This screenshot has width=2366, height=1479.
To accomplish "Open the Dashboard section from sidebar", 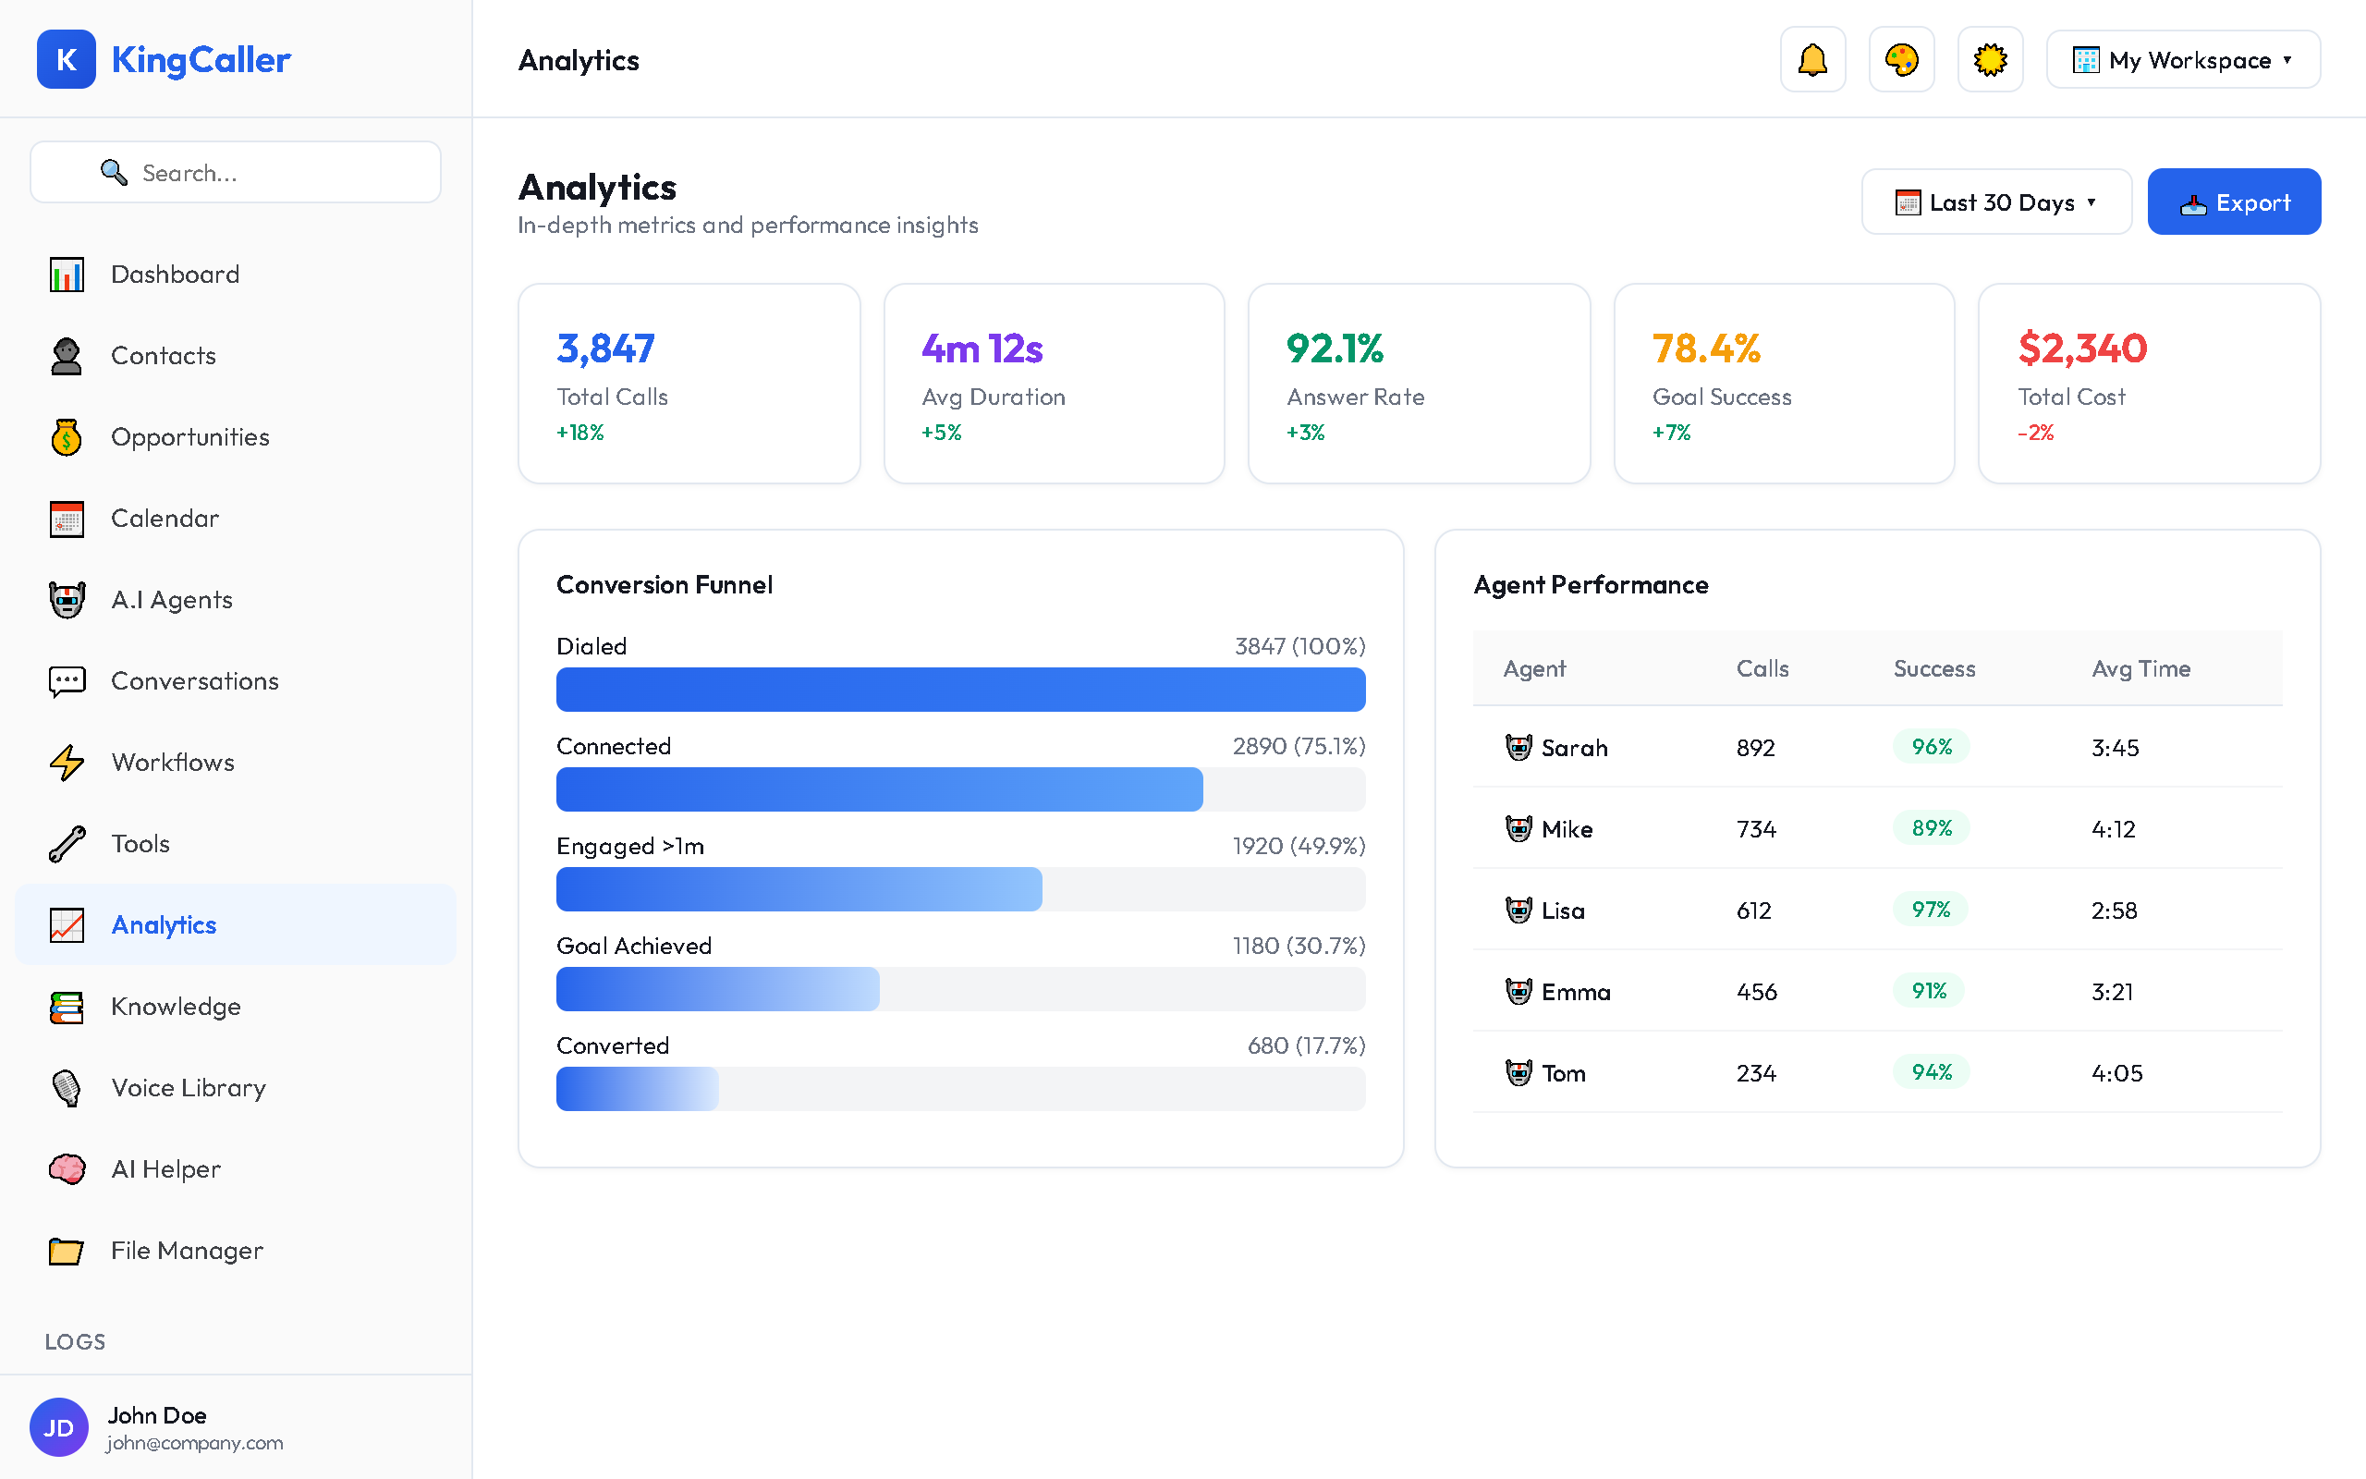I will pyautogui.click(x=174, y=274).
